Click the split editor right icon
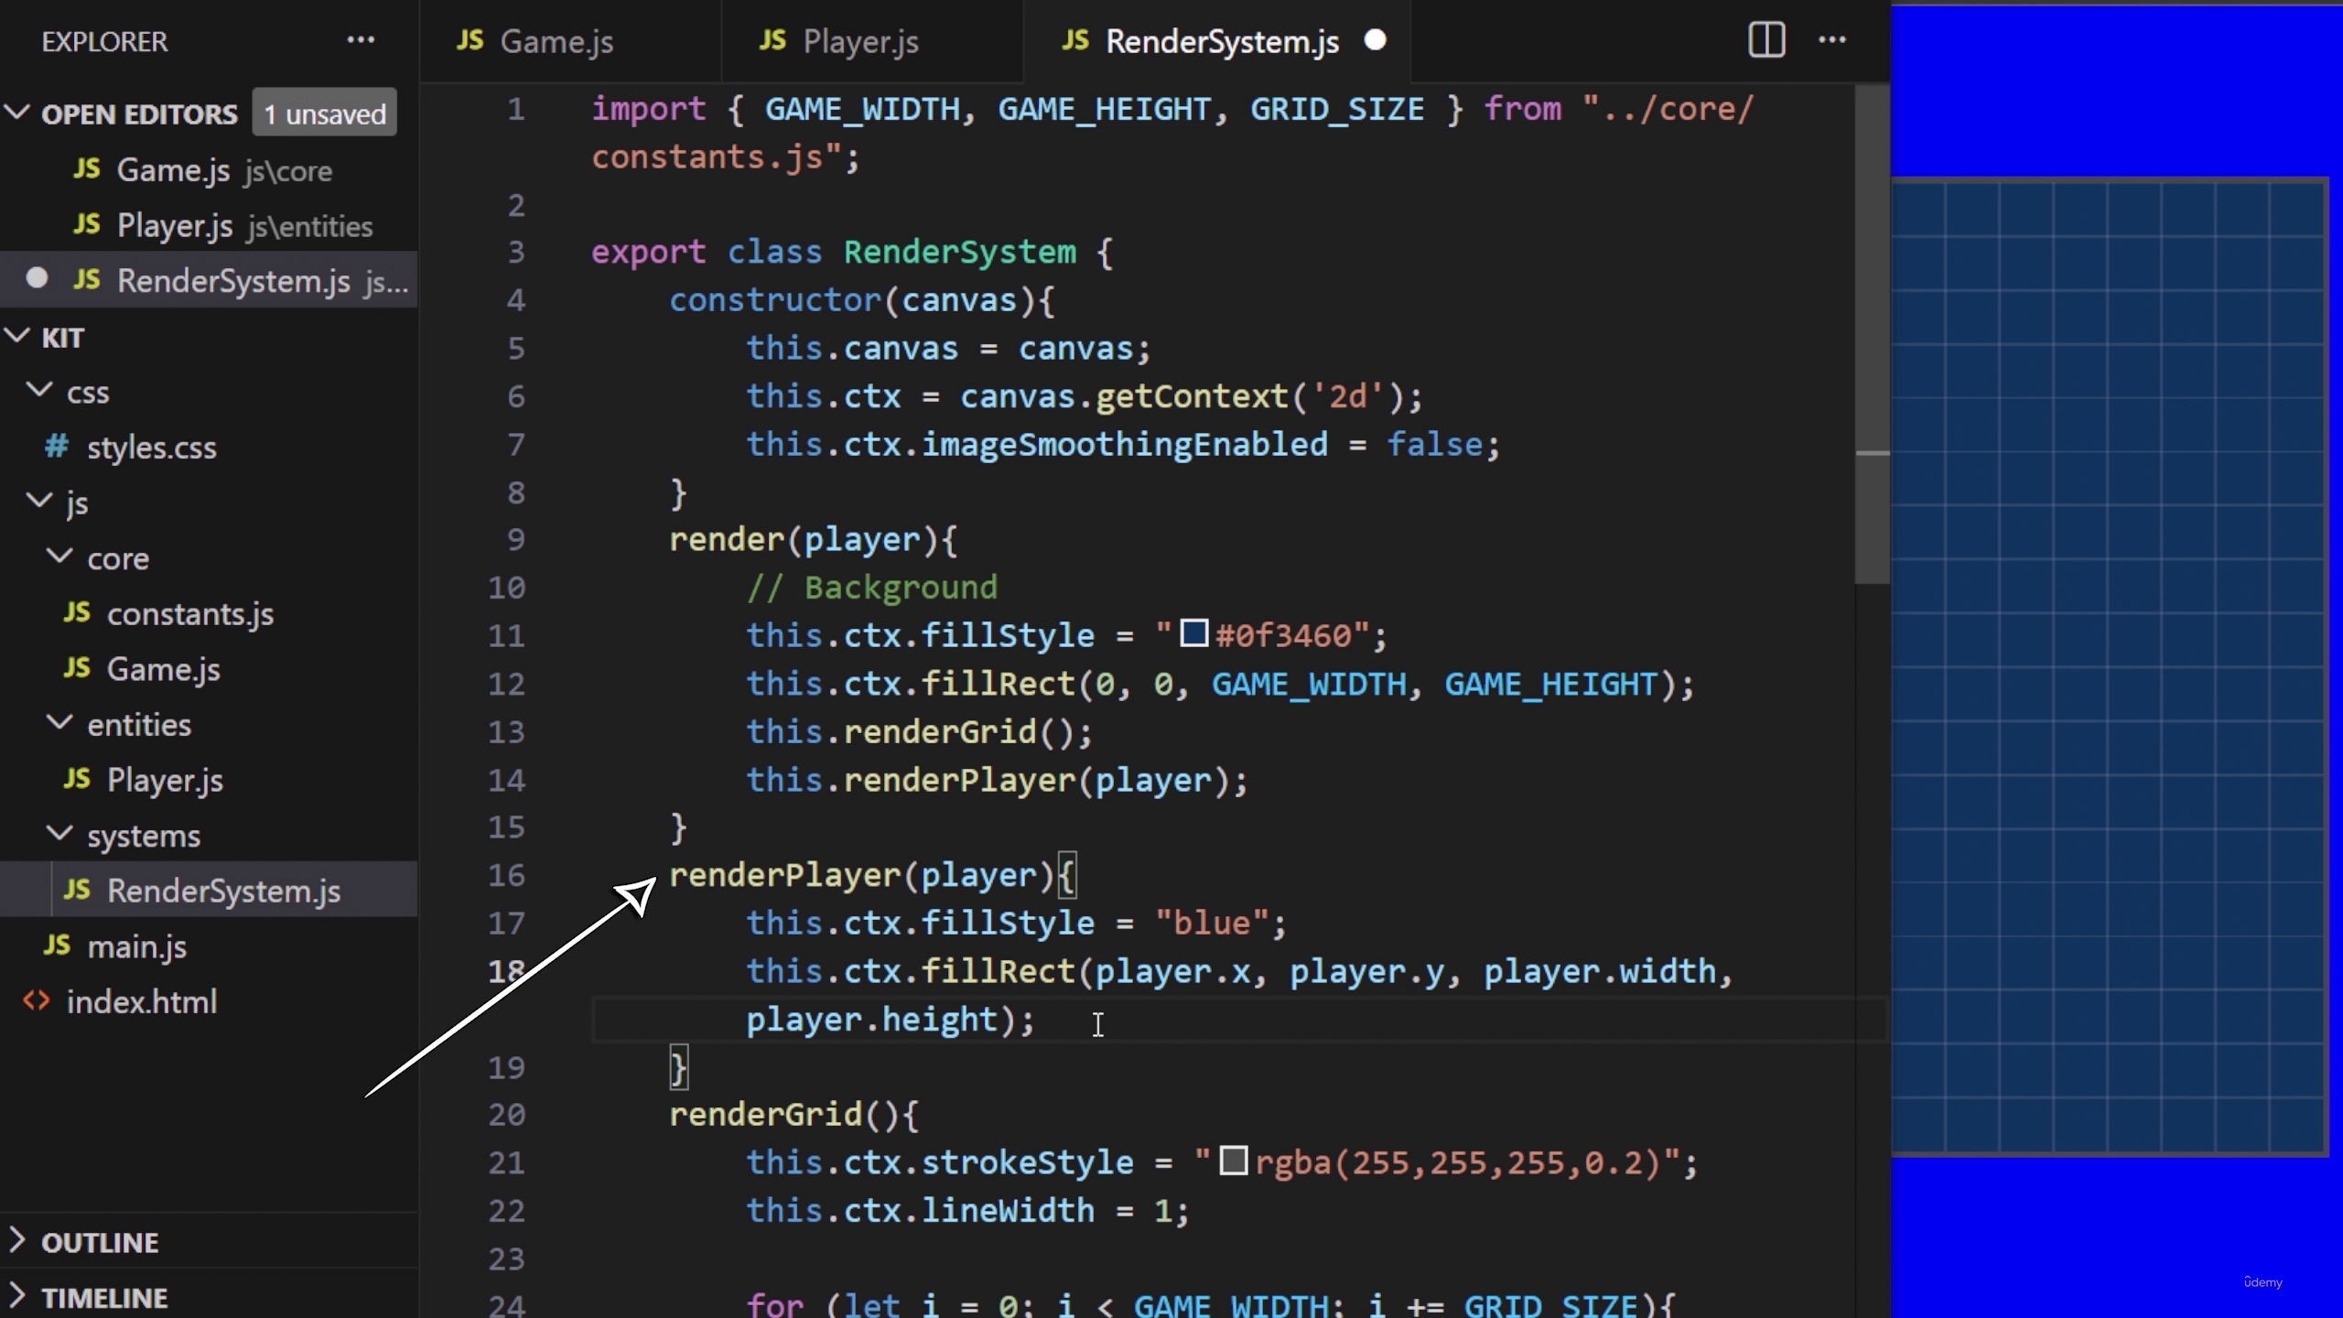 point(1766,40)
